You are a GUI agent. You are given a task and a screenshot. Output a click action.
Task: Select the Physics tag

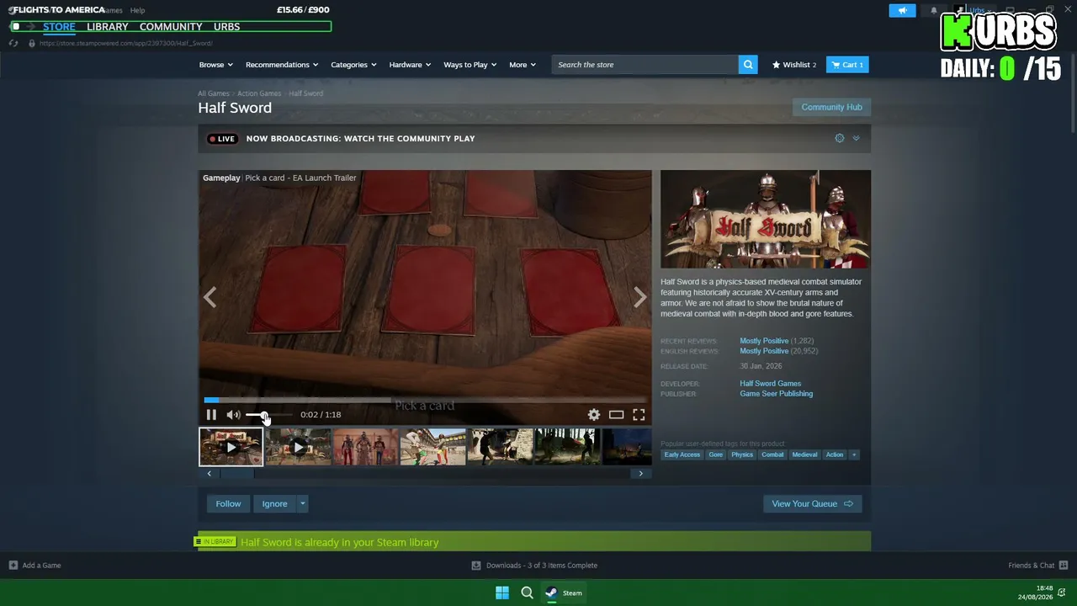[x=742, y=454]
